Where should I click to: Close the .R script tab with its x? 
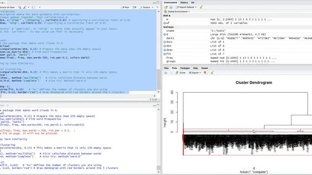click(5, 3)
